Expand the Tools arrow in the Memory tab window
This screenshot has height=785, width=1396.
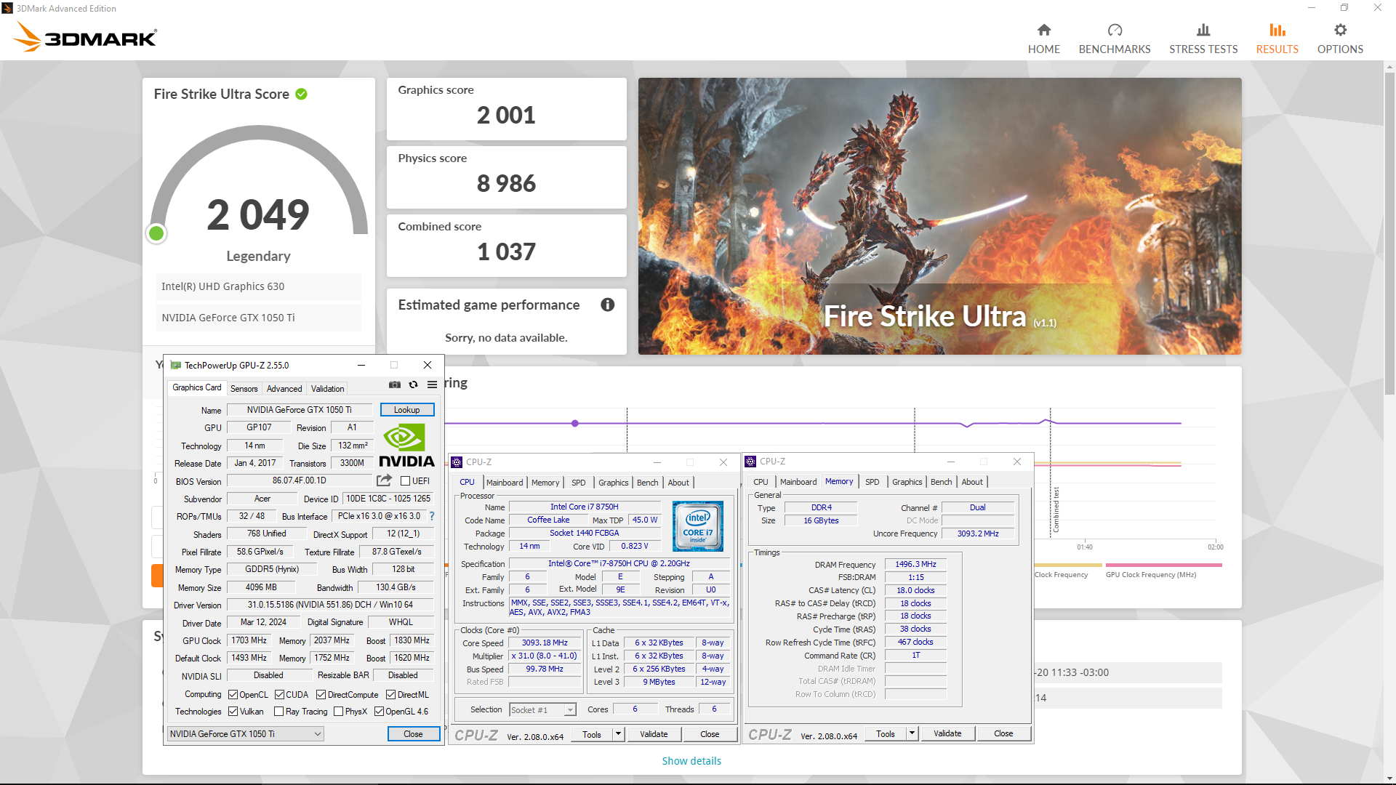[x=912, y=733]
